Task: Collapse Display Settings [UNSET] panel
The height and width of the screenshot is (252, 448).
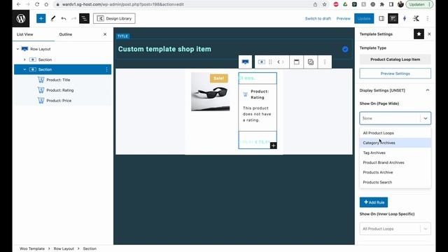Action: coord(428,90)
